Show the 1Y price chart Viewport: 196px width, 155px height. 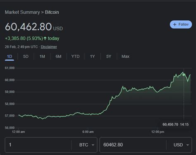click(x=92, y=56)
